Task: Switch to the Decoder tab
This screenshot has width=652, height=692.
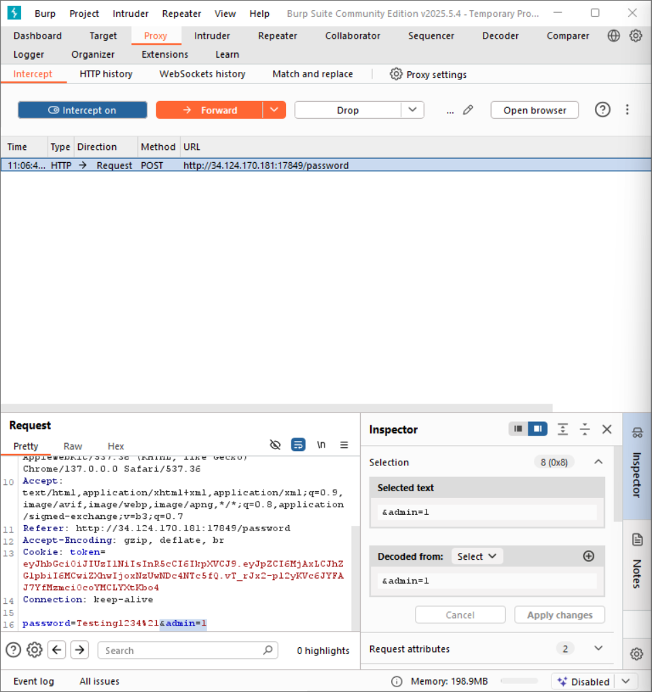Action: pyautogui.click(x=500, y=36)
